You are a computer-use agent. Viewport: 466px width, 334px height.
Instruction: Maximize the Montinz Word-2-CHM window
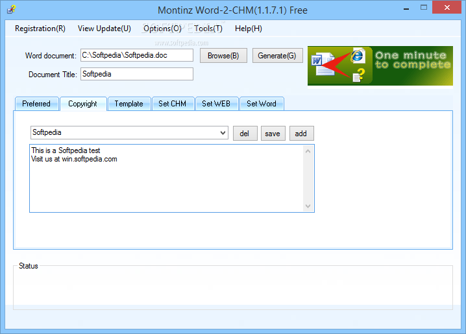pyautogui.click(x=424, y=8)
